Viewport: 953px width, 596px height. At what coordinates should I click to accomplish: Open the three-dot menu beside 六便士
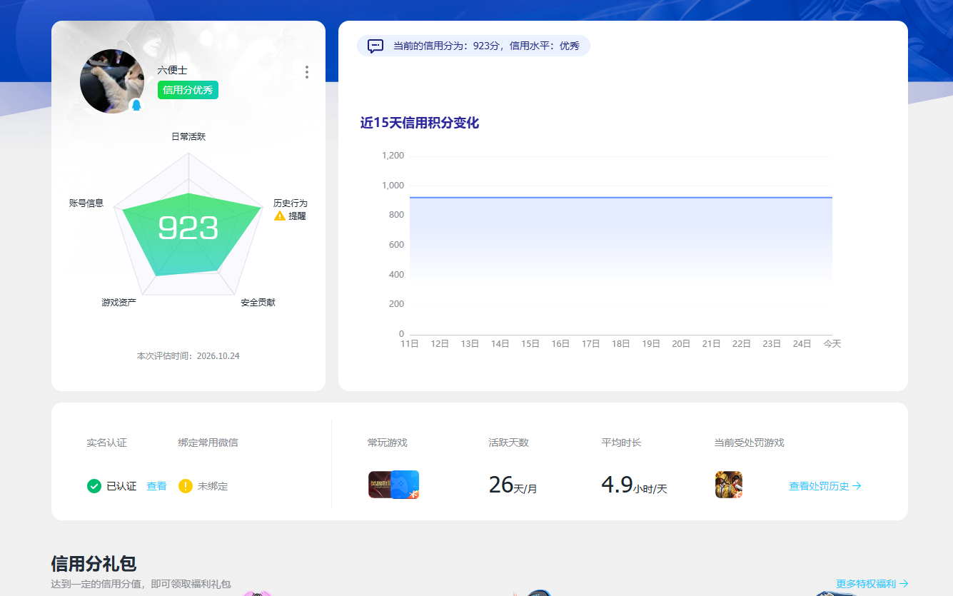[307, 72]
